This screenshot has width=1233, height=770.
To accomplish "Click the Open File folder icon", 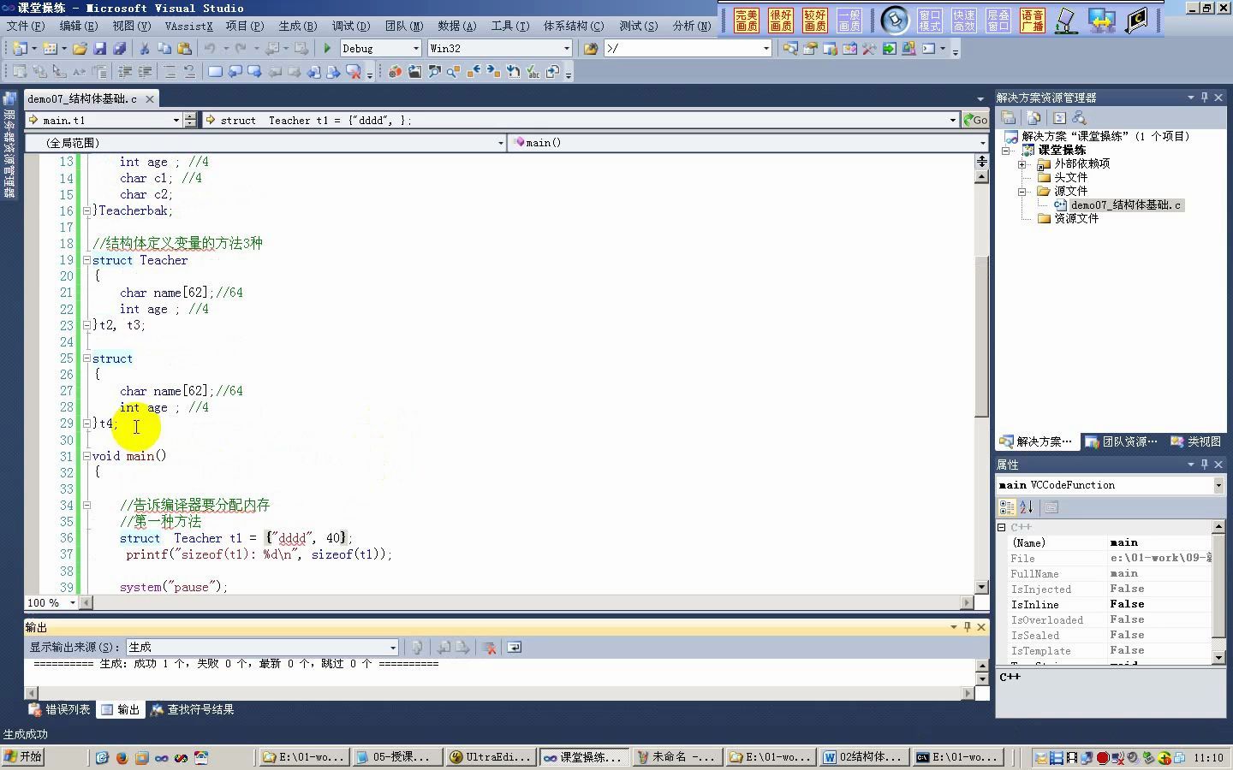I will [80, 49].
